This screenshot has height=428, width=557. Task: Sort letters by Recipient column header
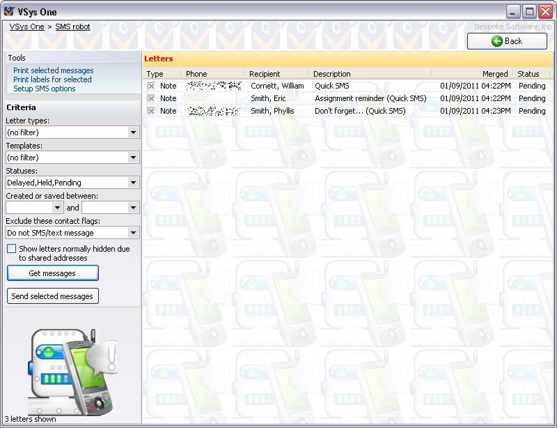pyautogui.click(x=265, y=74)
